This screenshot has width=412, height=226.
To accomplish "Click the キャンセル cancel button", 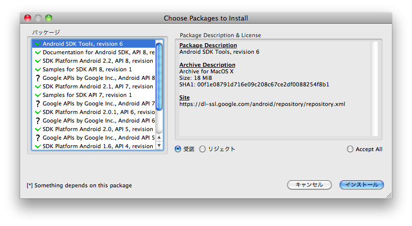I will [310, 185].
